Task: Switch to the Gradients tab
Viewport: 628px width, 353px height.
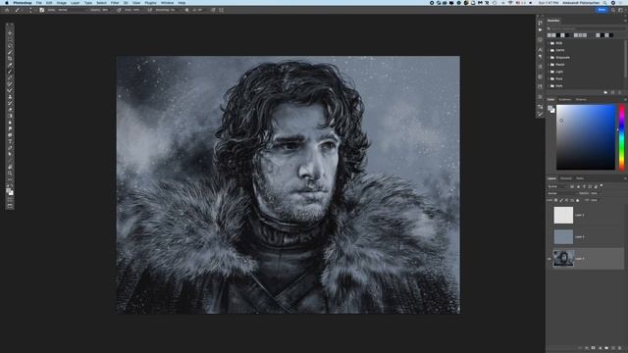Action: tap(565, 100)
